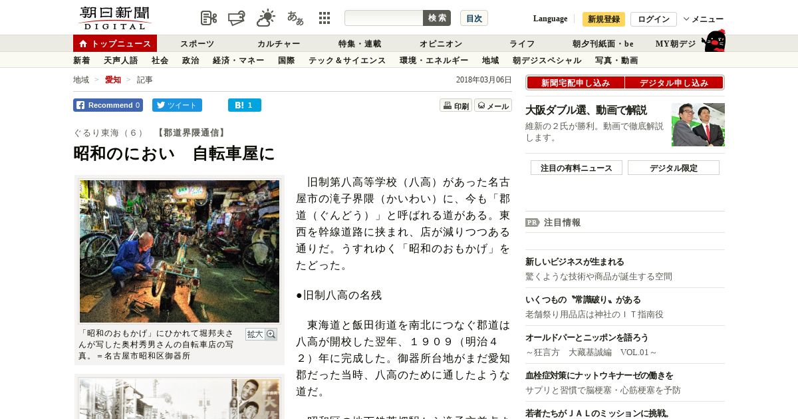Viewport: 798px width, 419px height.
Task: Select 社会 in the sub navigation
Action: click(160, 61)
